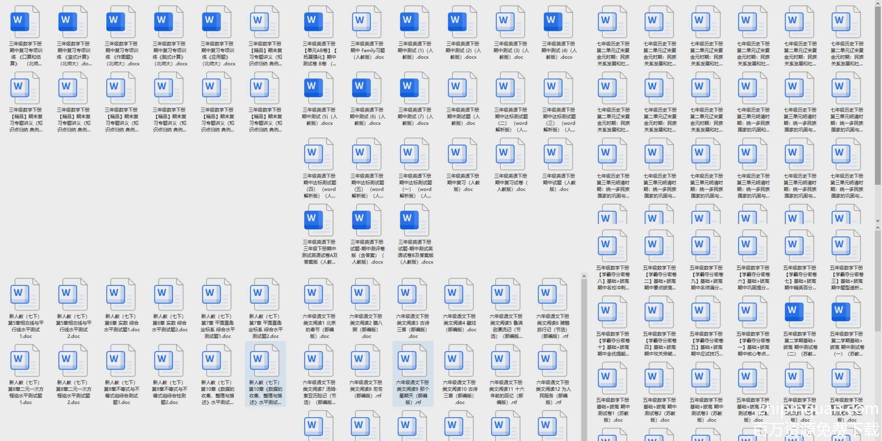Select 三年级数学 脱式计算 document
Image resolution: width=882 pixels, height=441 pixels.
coord(169,23)
